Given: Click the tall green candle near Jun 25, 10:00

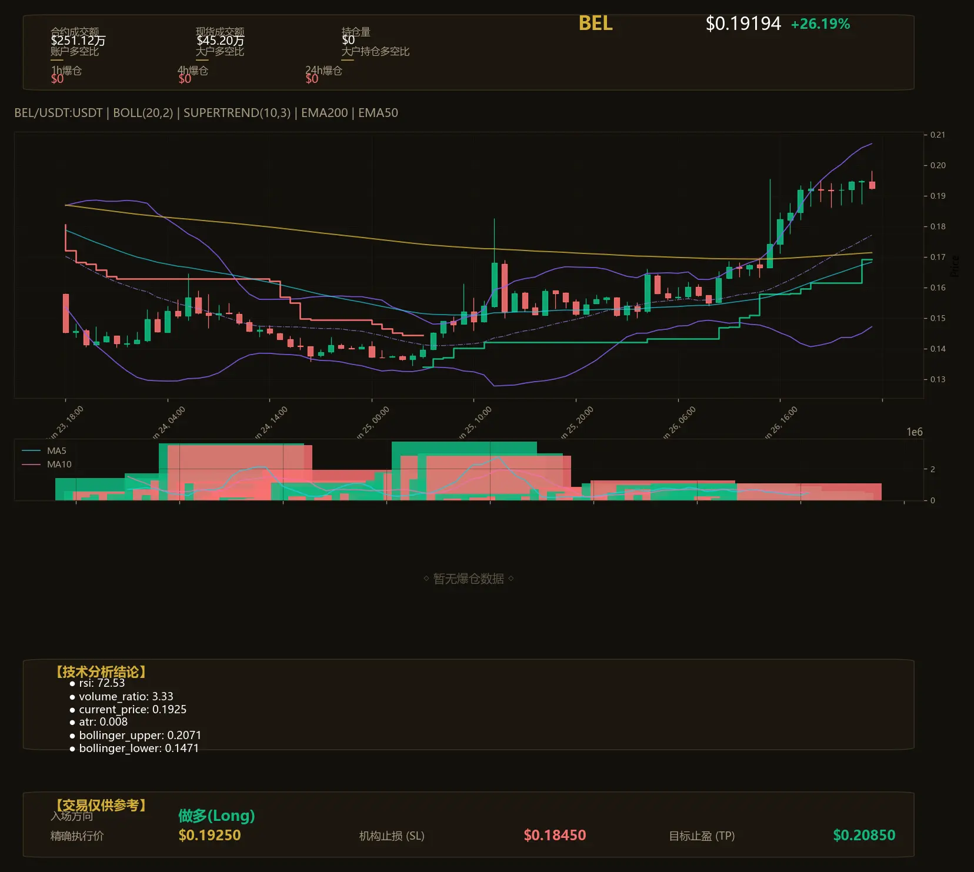Looking at the screenshot, I should 495,285.
